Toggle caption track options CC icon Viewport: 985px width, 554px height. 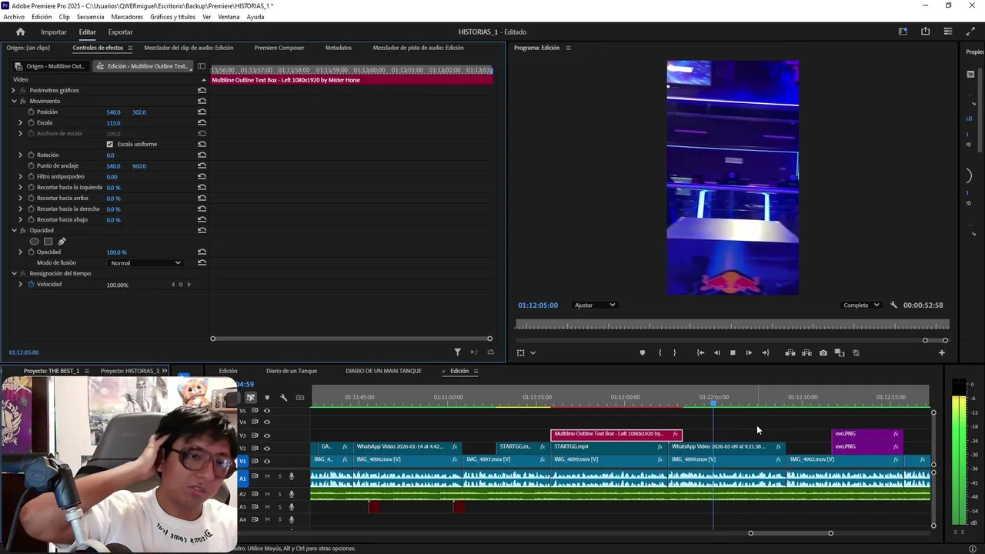coord(300,397)
